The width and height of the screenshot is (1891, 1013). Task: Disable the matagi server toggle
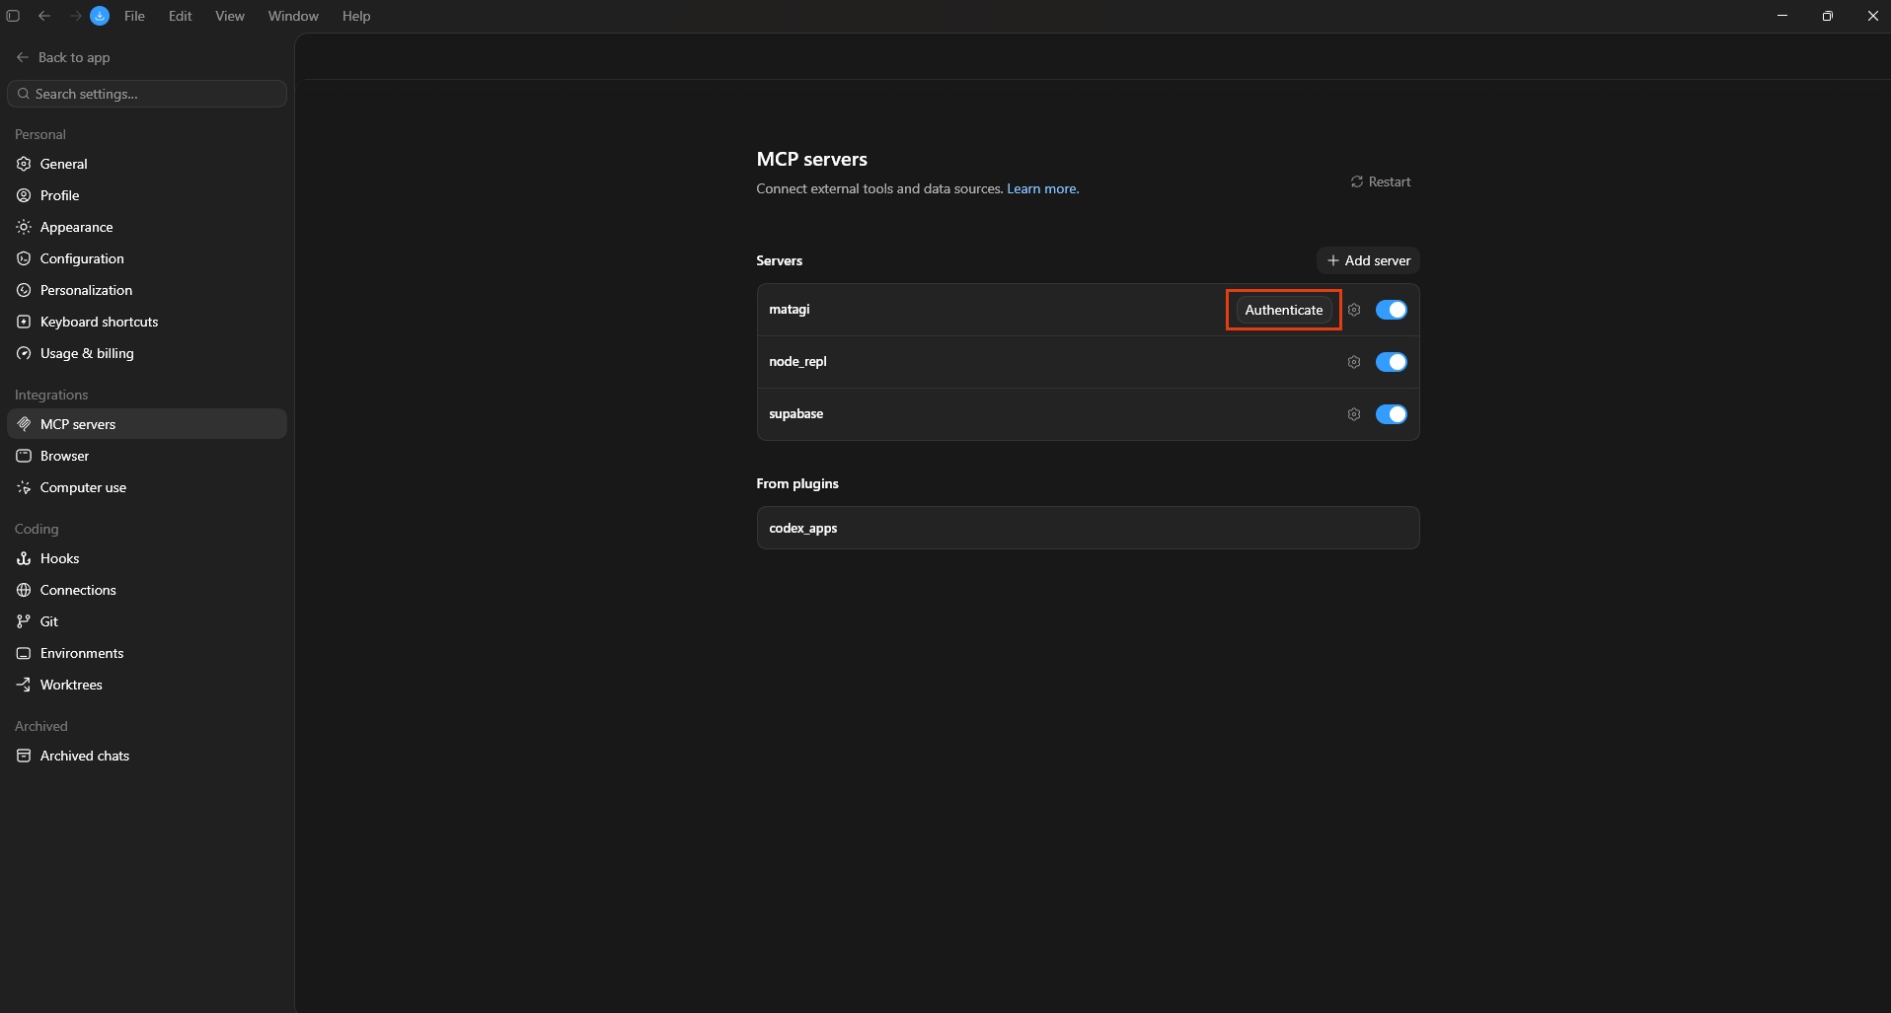click(1392, 310)
